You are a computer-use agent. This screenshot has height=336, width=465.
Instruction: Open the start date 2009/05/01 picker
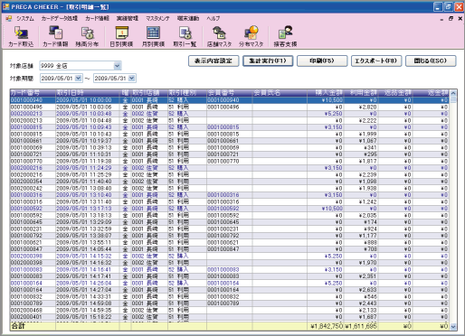tap(79, 79)
